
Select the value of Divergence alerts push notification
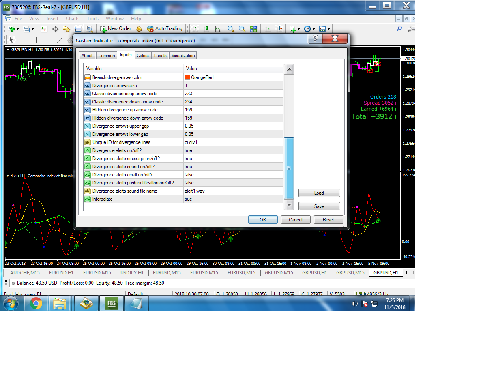pos(234,183)
